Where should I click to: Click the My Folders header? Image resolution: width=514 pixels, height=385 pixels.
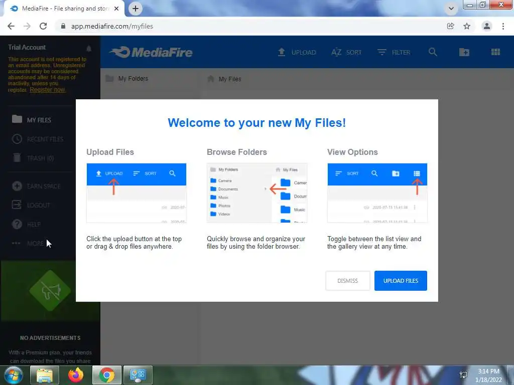(127, 79)
